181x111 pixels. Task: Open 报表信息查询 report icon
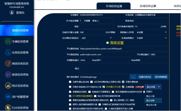(x=8, y=75)
